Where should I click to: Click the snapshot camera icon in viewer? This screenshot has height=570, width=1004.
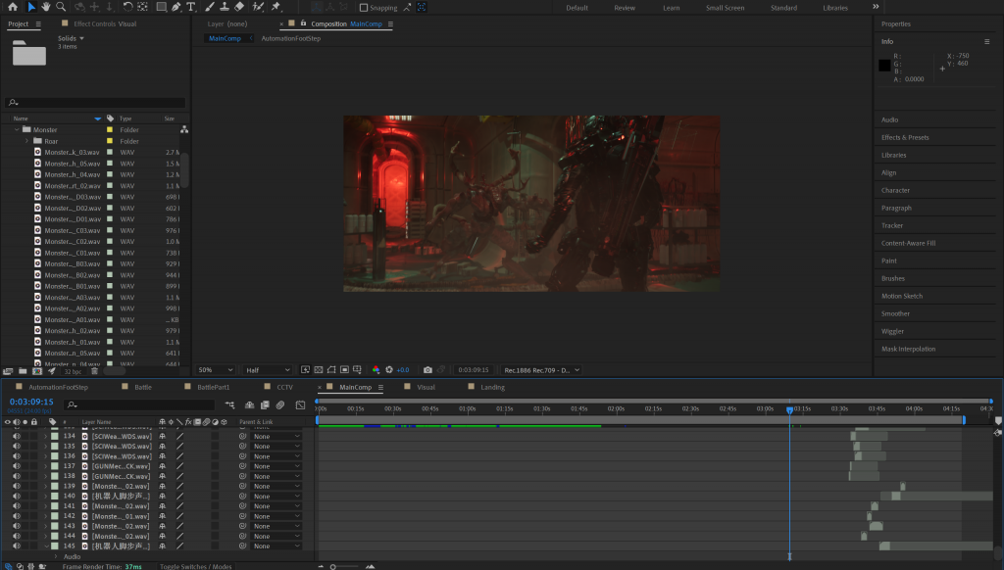coord(427,370)
